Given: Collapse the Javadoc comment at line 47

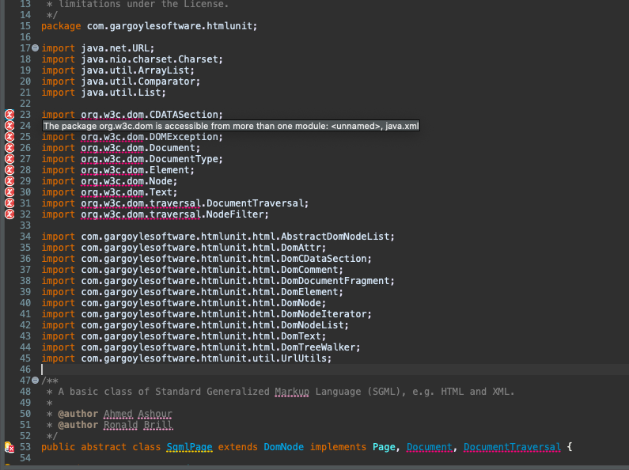Looking at the screenshot, I should coord(34,381).
